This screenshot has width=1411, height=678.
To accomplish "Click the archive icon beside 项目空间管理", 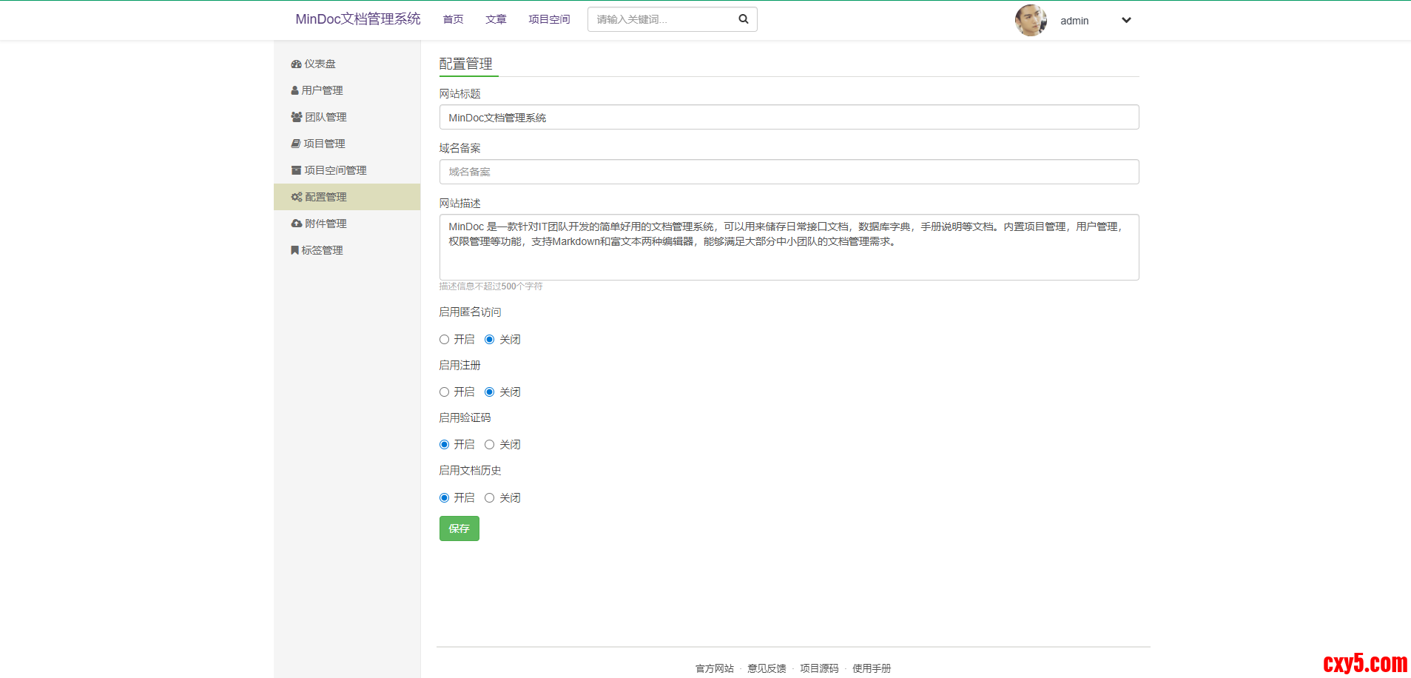I will (296, 170).
